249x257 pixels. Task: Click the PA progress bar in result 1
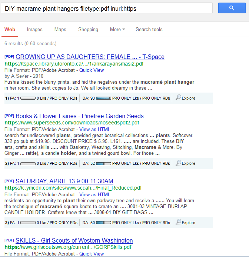[x=28, y=98]
